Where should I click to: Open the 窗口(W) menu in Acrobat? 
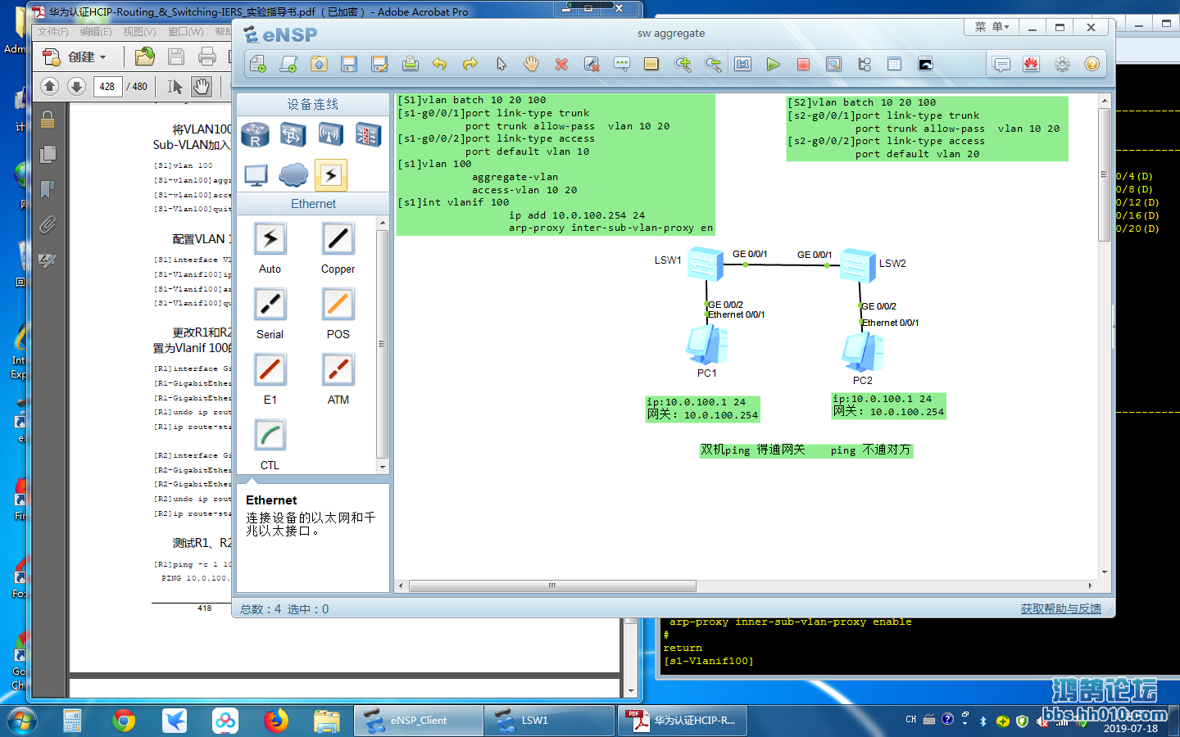pyautogui.click(x=186, y=32)
